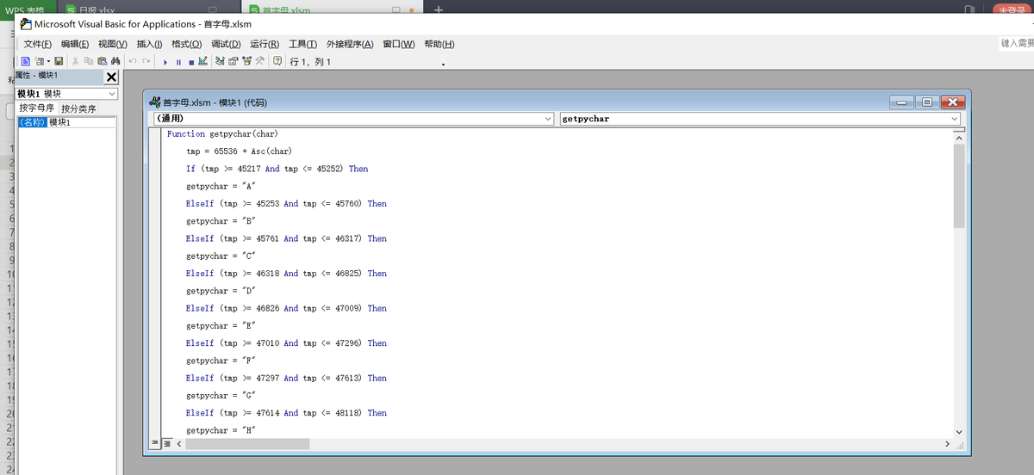Switch to the 按字母序 tab
This screenshot has width=1034, height=475.
37,108
